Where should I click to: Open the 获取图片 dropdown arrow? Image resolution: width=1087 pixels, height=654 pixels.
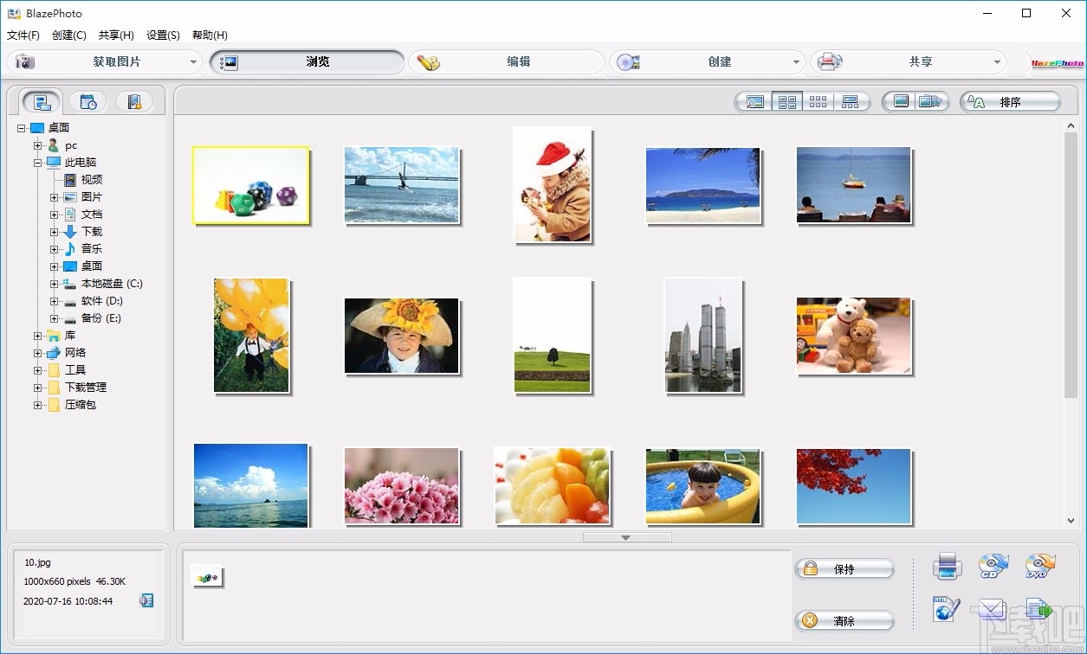pos(195,61)
